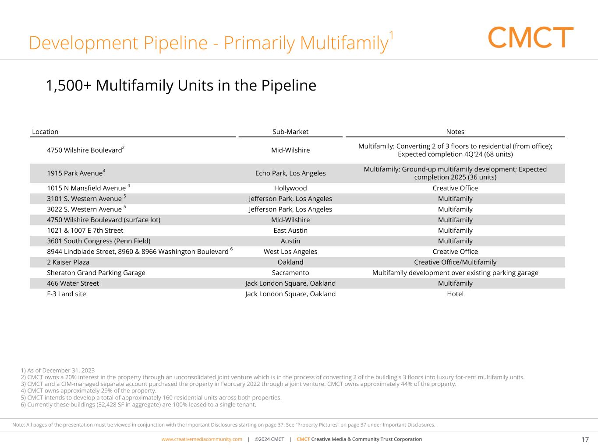This screenshot has width=598, height=448.
Task: Select the 'West Los Angeles' sub-market cell
Action: point(290,252)
